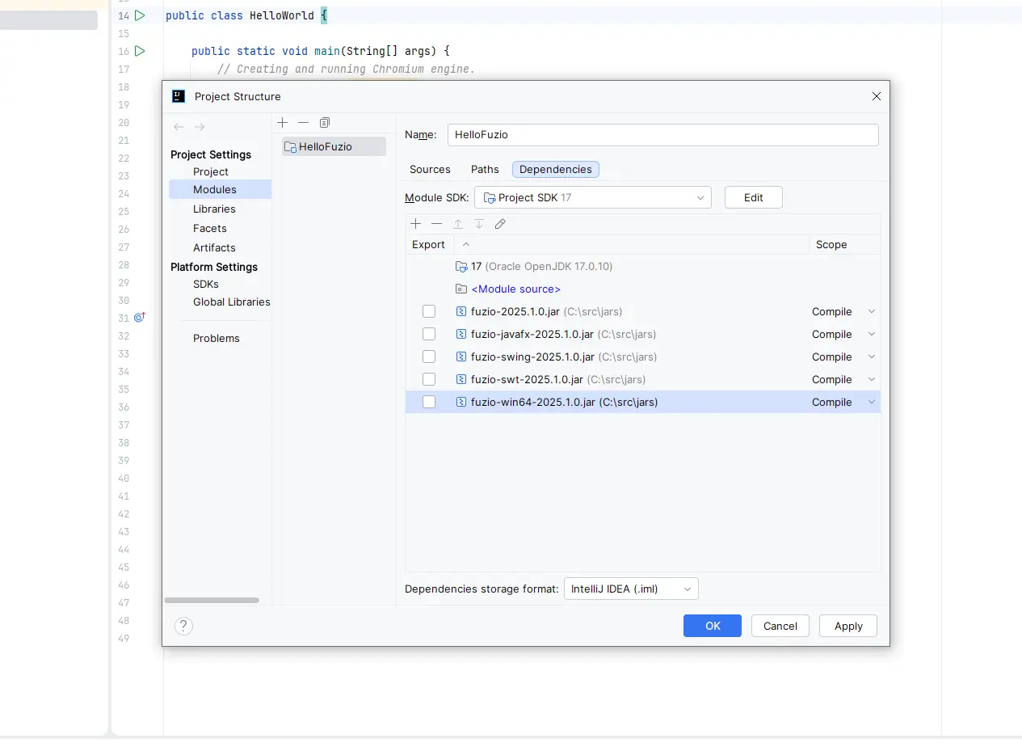
Task: Move the dependency up with the arrow icon
Action: click(458, 224)
